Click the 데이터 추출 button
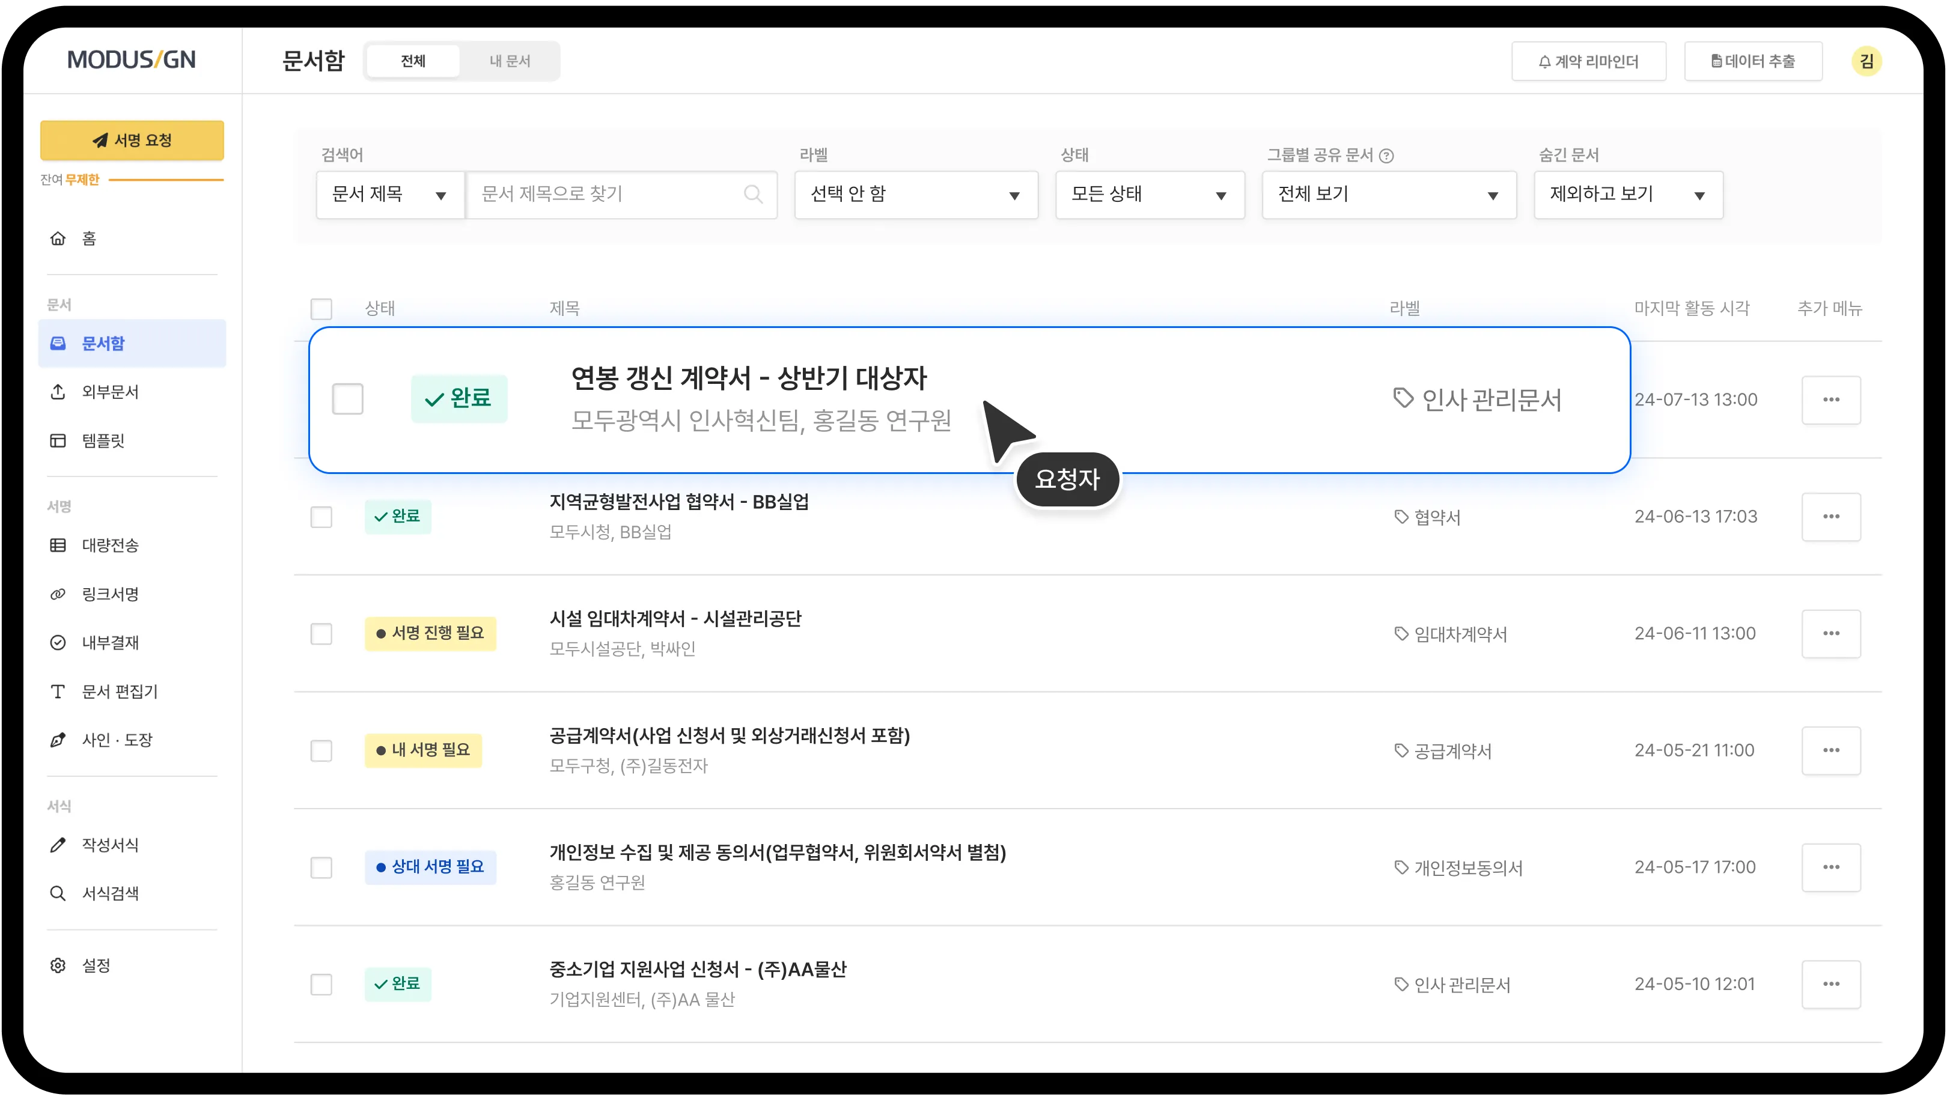 (x=1752, y=61)
